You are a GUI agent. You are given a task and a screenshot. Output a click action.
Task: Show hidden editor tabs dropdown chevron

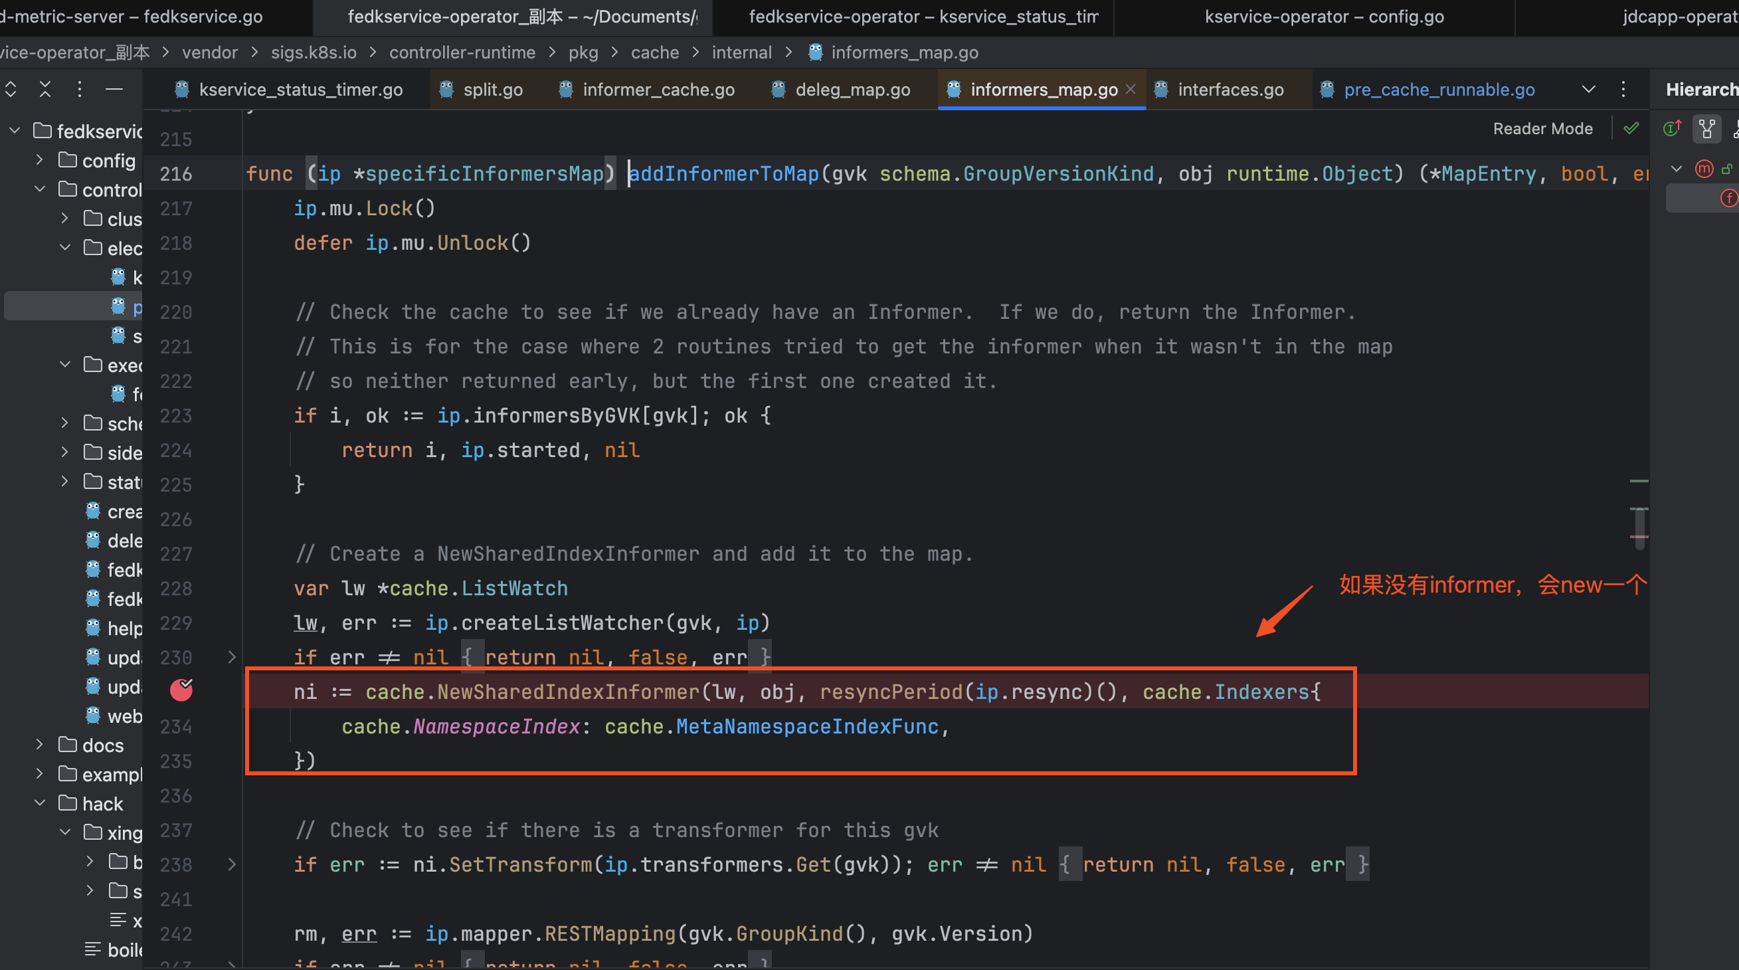tap(1588, 89)
